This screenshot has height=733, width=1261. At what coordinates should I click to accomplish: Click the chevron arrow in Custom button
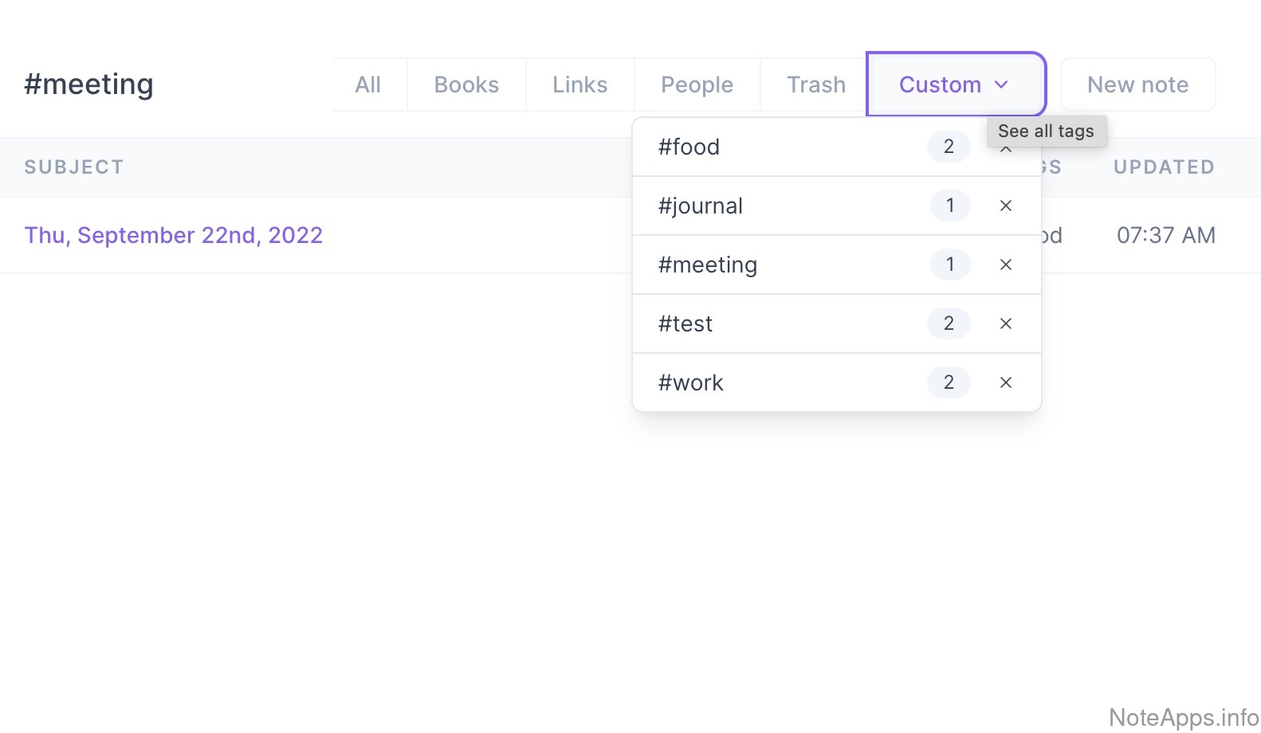1002,84
